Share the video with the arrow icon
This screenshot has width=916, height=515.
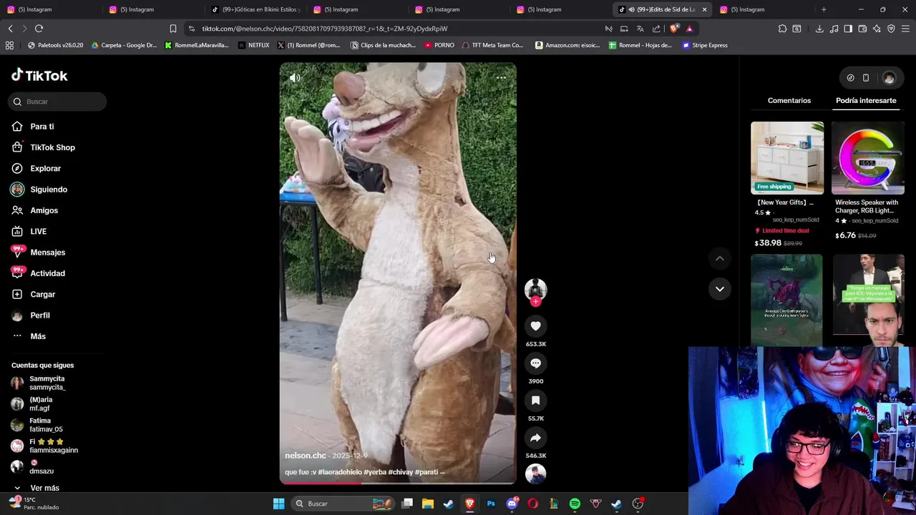(535, 438)
